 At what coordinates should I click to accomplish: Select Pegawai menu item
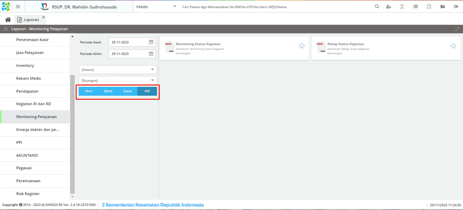pyautogui.click(x=35, y=168)
